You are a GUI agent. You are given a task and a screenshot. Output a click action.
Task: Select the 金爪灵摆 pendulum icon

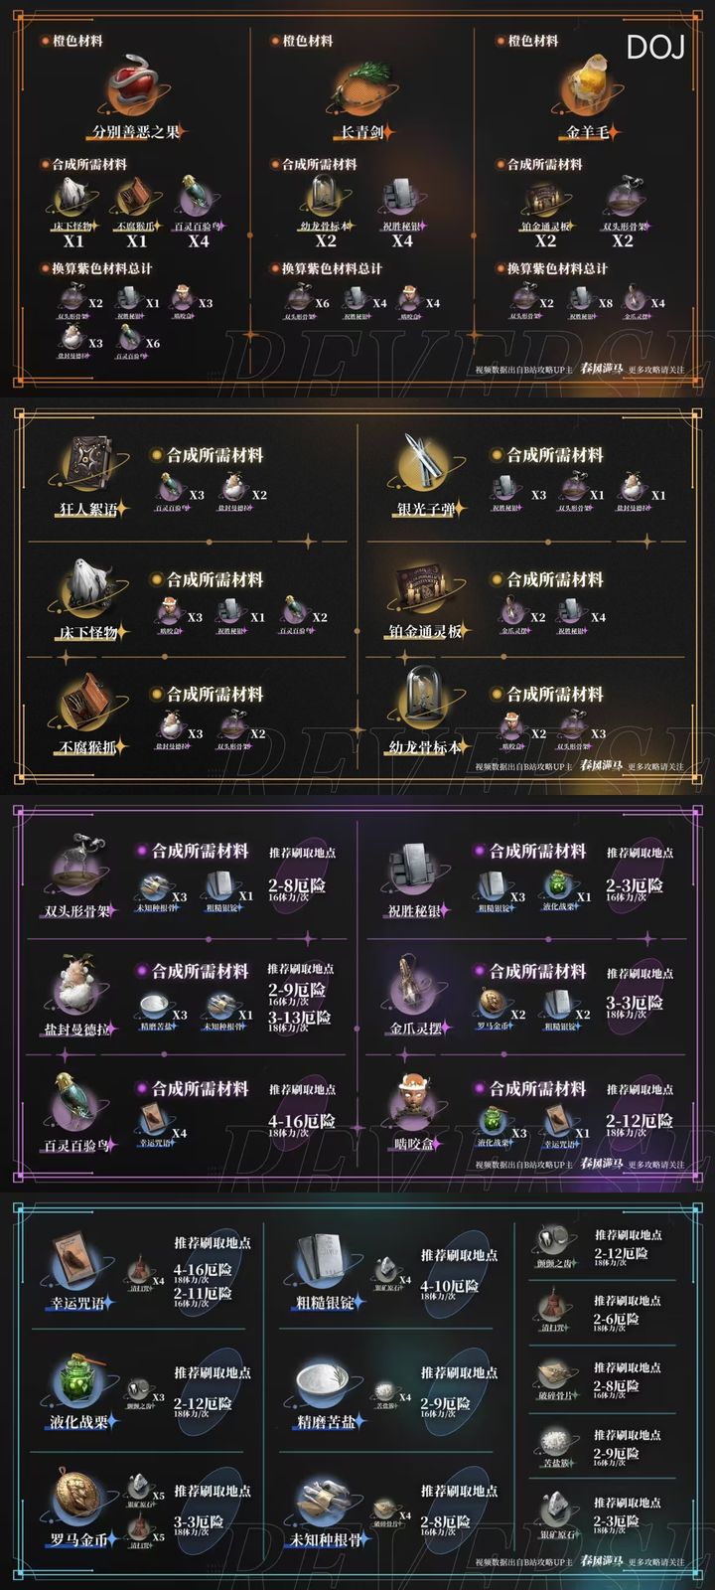coord(415,987)
